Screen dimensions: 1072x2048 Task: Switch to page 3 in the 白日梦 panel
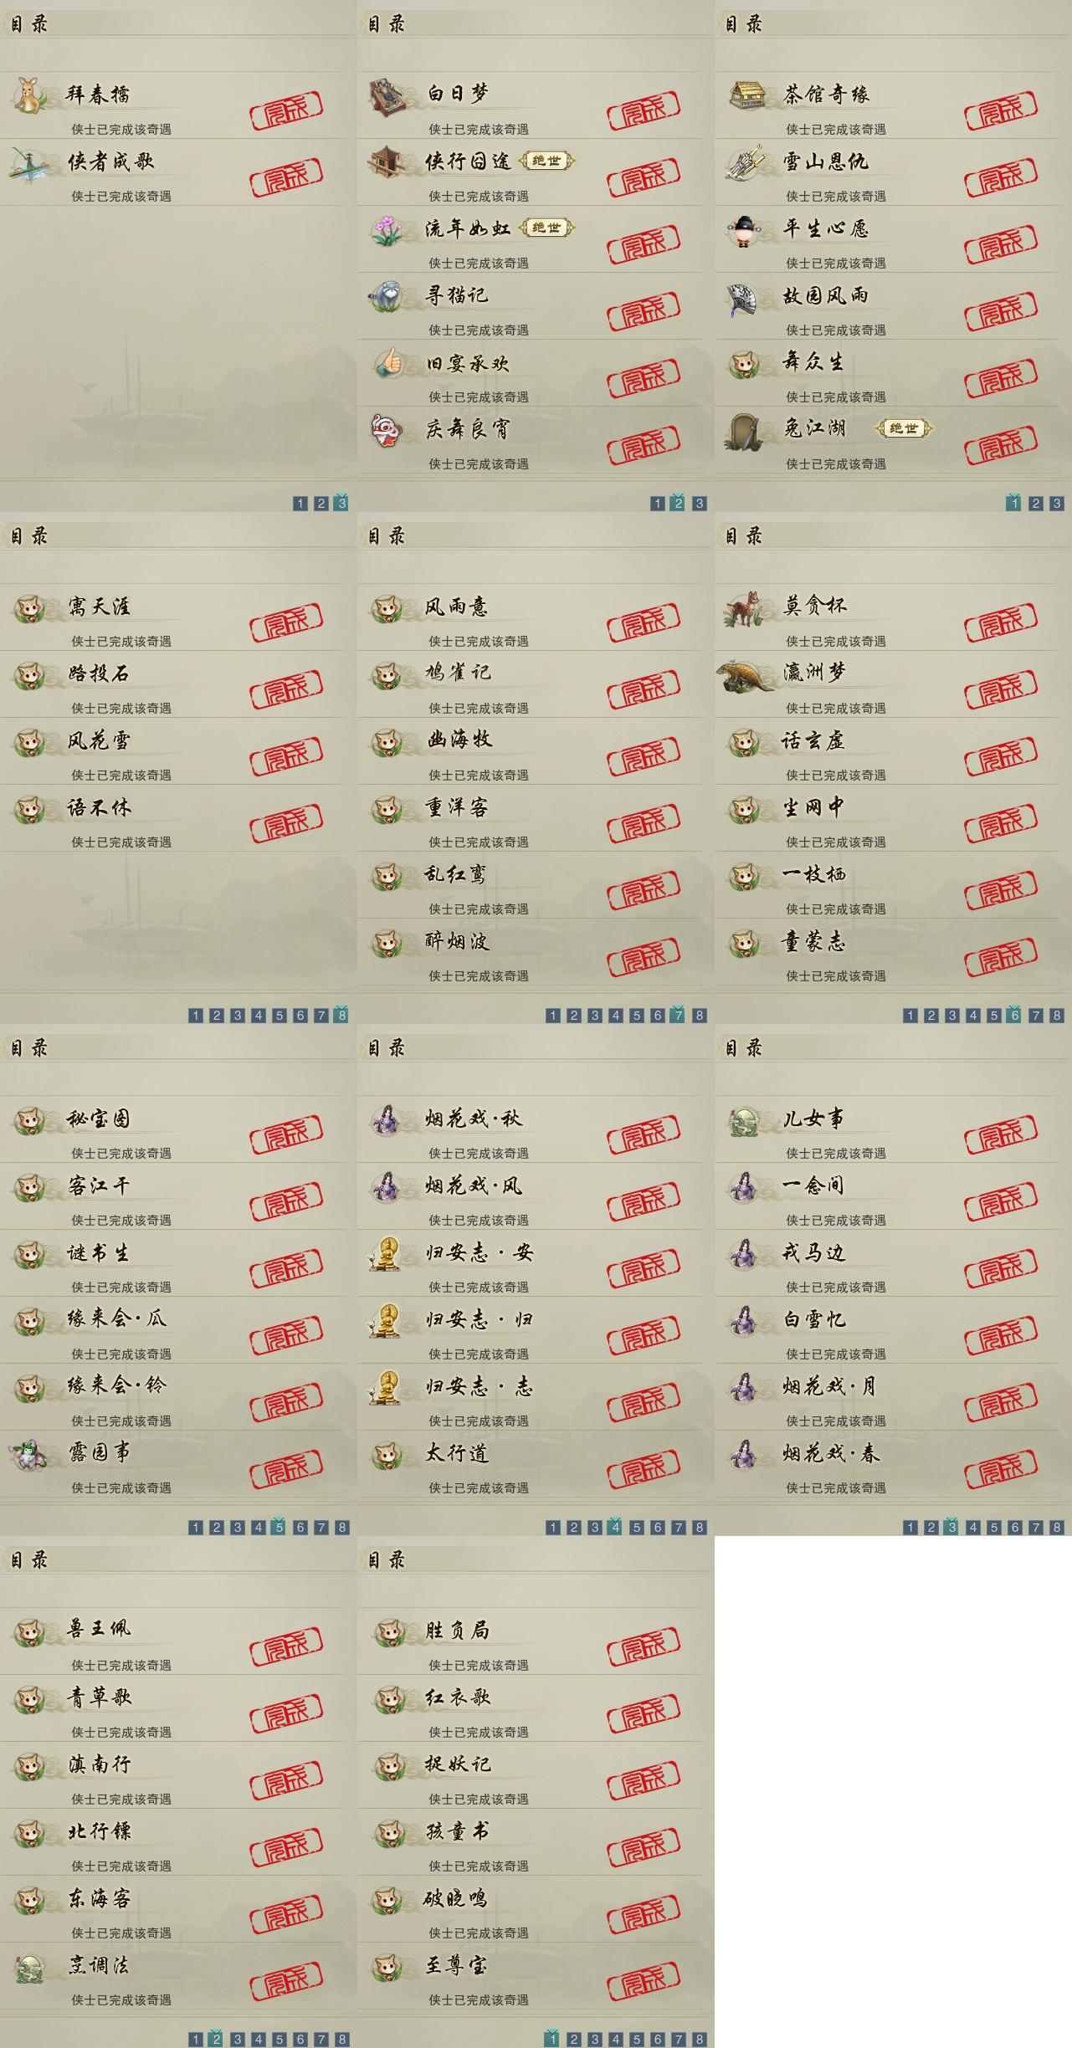click(x=700, y=504)
